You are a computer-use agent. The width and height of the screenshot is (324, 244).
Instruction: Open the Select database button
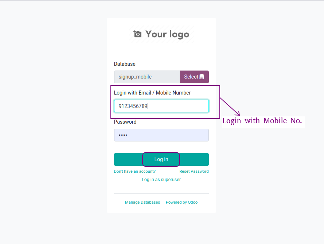(x=194, y=77)
